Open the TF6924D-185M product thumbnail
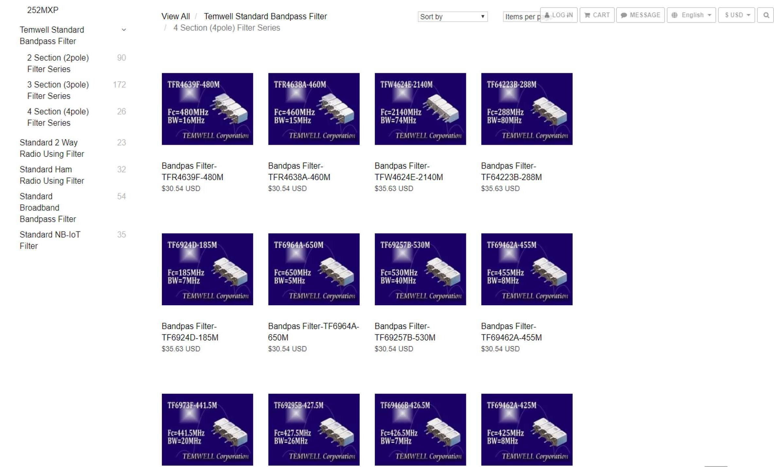Screen dimensions: 774x467 click(x=207, y=269)
